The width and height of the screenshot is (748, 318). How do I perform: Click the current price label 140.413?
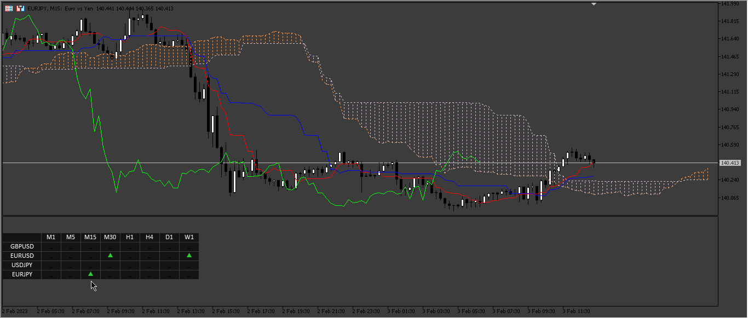(x=730, y=163)
